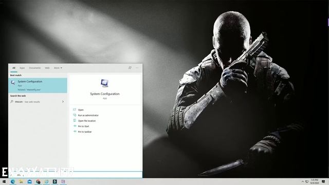The width and height of the screenshot is (329, 185).
Task: Launch Microsoft Edge from the taskbar
Action: click(x=13, y=181)
